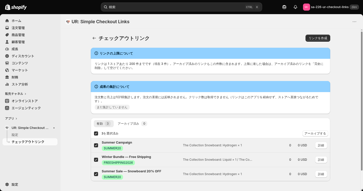The width and height of the screenshot is (363, 191).
Task: Click the page vertical scrollbar
Action: 361,101
